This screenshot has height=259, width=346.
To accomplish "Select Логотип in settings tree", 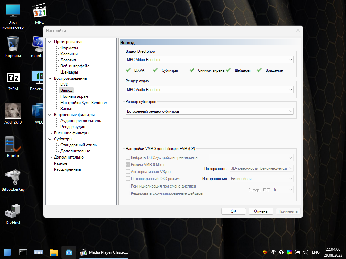I will [68, 60].
